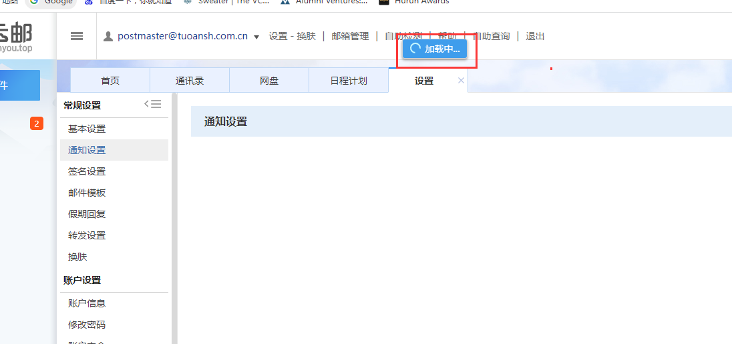Open 自助查询 link
The image size is (732, 344).
coord(491,36)
